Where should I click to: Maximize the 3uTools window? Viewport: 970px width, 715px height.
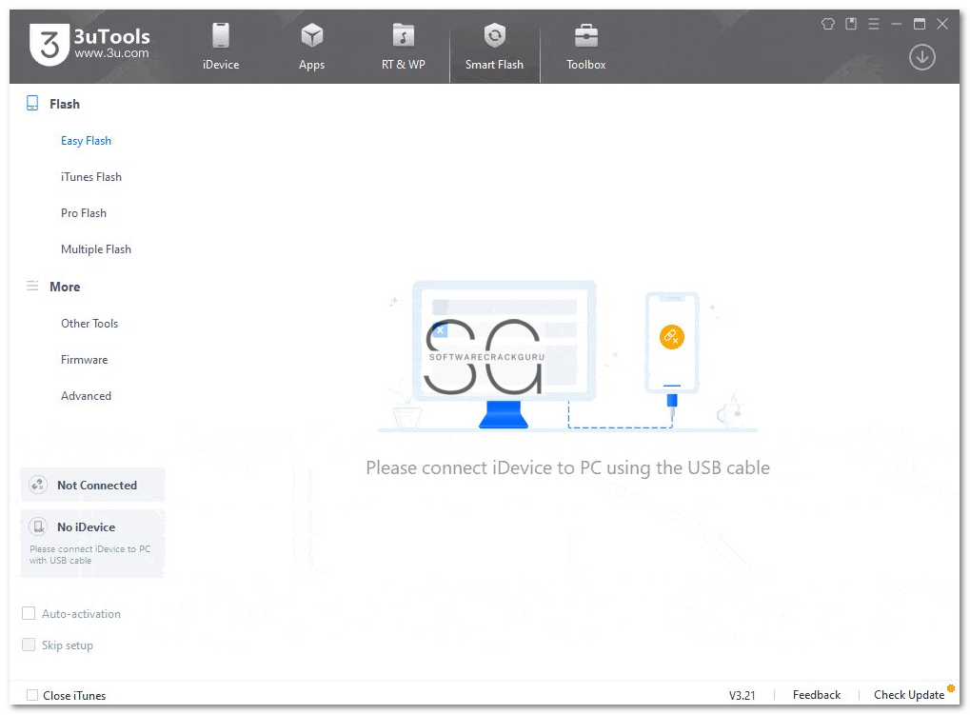pyautogui.click(x=920, y=24)
